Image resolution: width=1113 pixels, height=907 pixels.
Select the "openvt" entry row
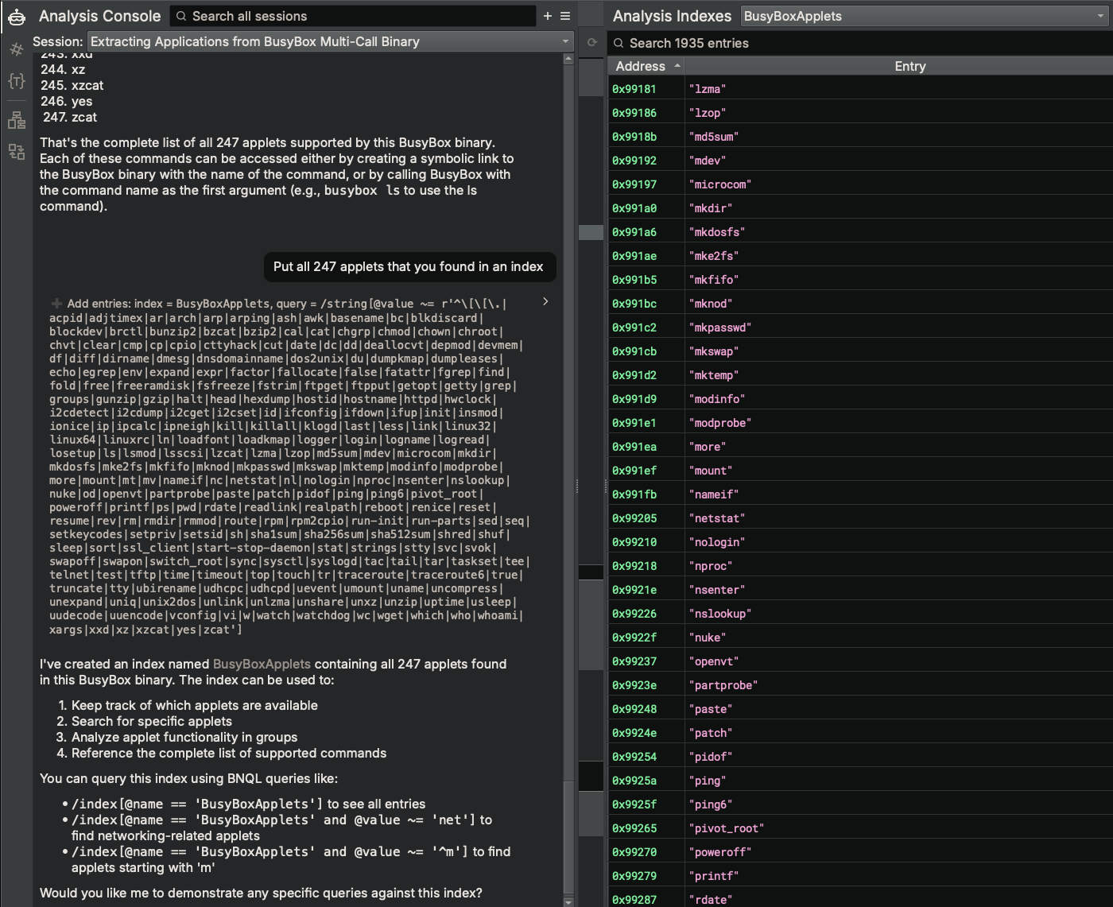(x=860, y=661)
